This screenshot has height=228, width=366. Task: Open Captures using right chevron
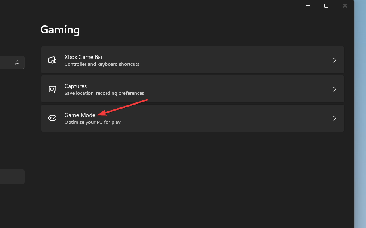tap(335, 89)
